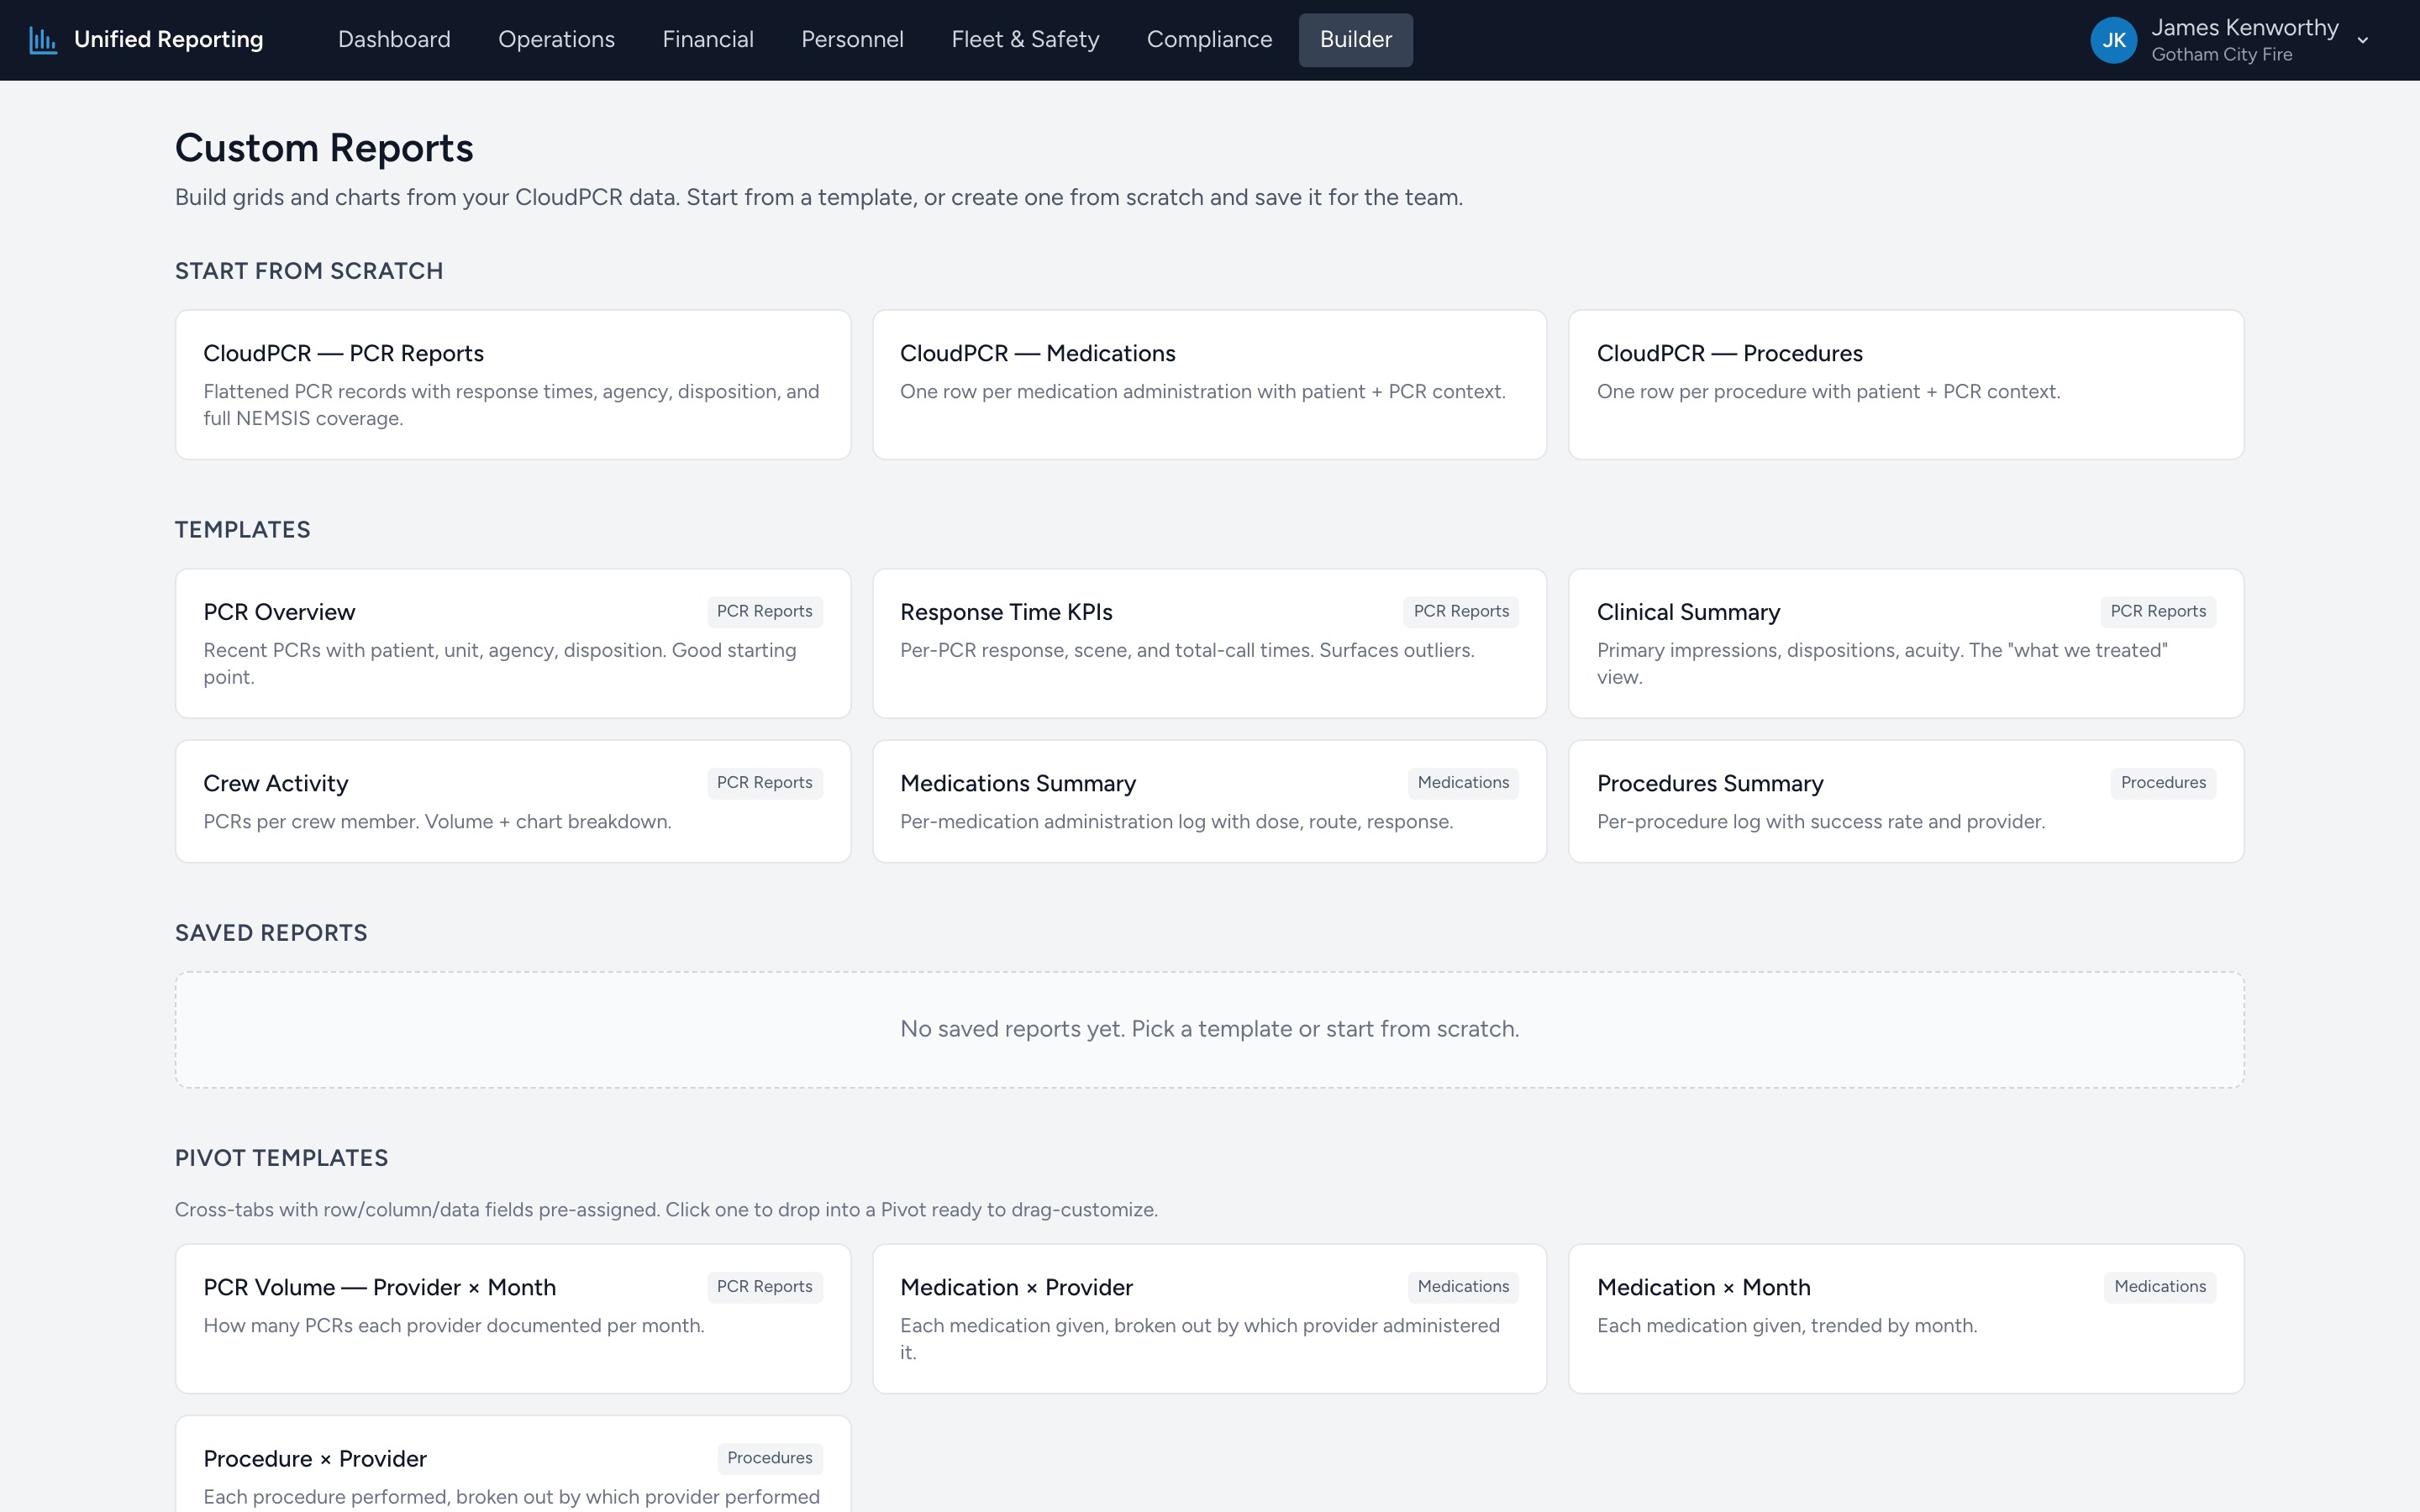Start from the CloudPCR — Procedures card
The width and height of the screenshot is (2420, 1512).
pyautogui.click(x=1906, y=385)
